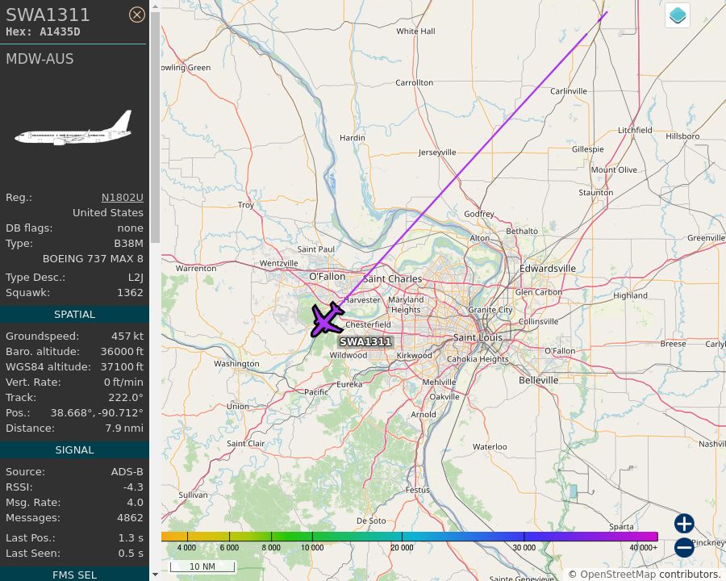Image resolution: width=726 pixels, height=581 pixels.
Task: Click the RSSI value -4.3
Action: tap(133, 487)
